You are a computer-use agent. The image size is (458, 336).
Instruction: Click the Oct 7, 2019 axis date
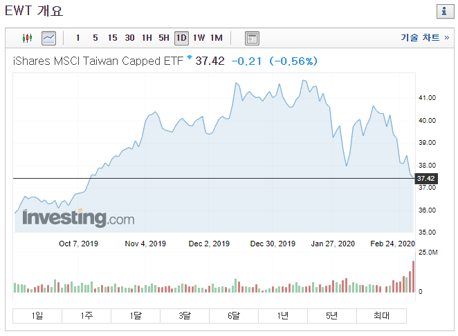coord(79,244)
